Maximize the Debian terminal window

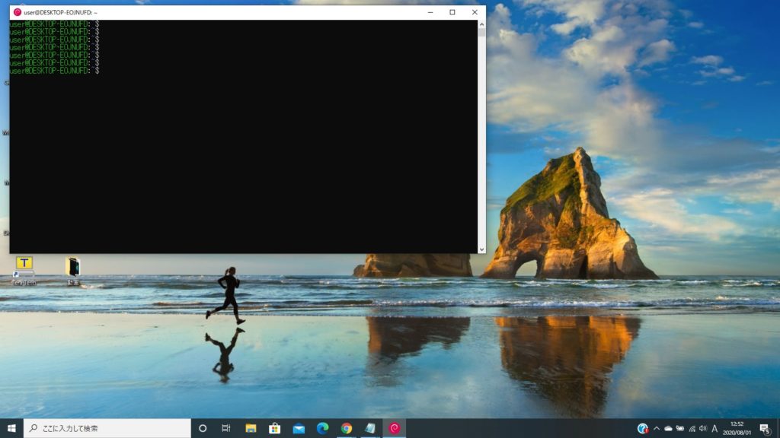[x=452, y=12]
